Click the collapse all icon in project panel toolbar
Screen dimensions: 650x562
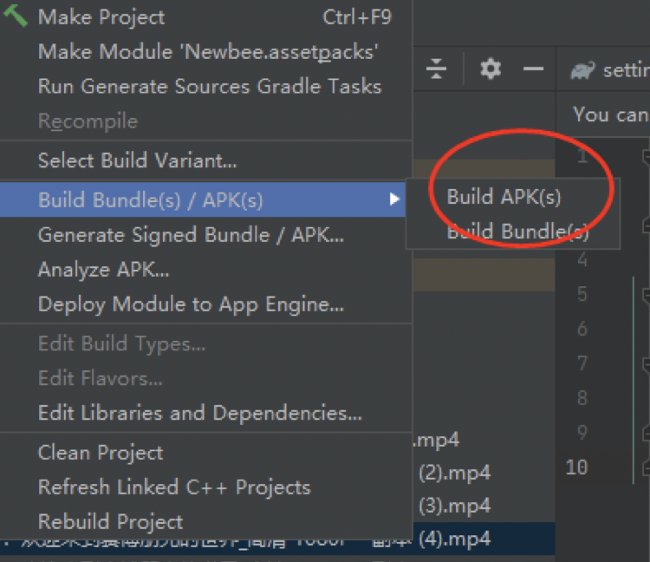point(437,69)
